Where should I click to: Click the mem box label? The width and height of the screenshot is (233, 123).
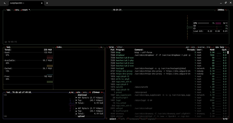[x=8, y=47]
